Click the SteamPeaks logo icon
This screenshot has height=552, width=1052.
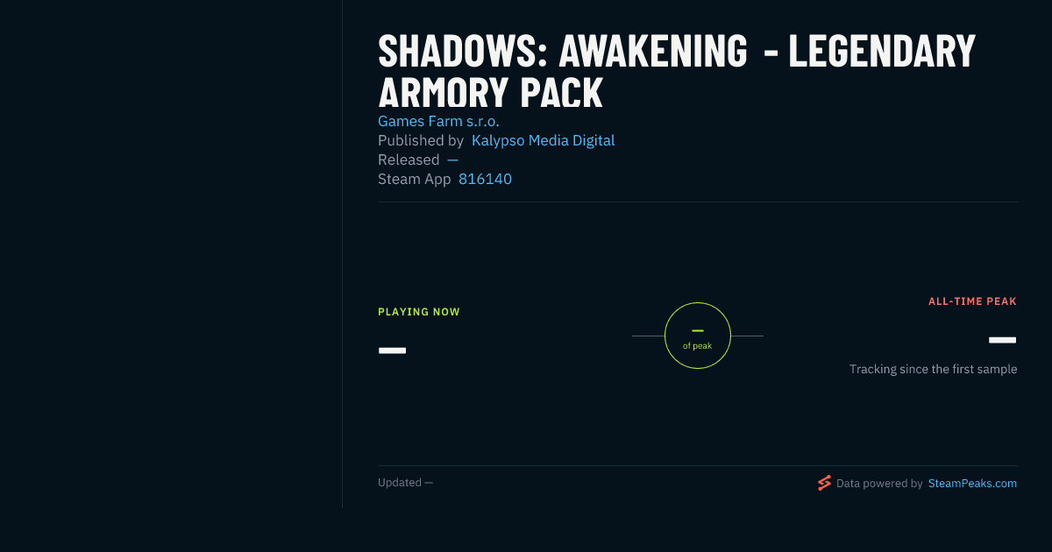(824, 483)
